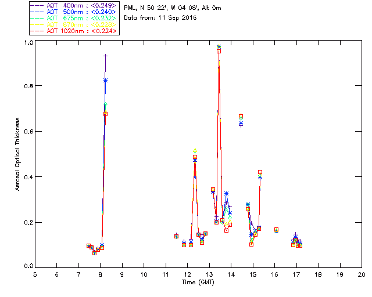The width and height of the screenshot is (372, 297).
Task: Click the 'Time (GMT)' axis title
Action: click(x=198, y=282)
